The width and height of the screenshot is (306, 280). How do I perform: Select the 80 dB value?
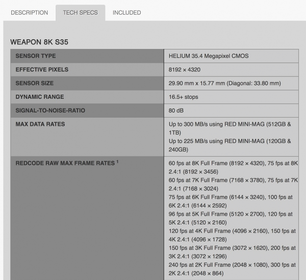click(176, 111)
